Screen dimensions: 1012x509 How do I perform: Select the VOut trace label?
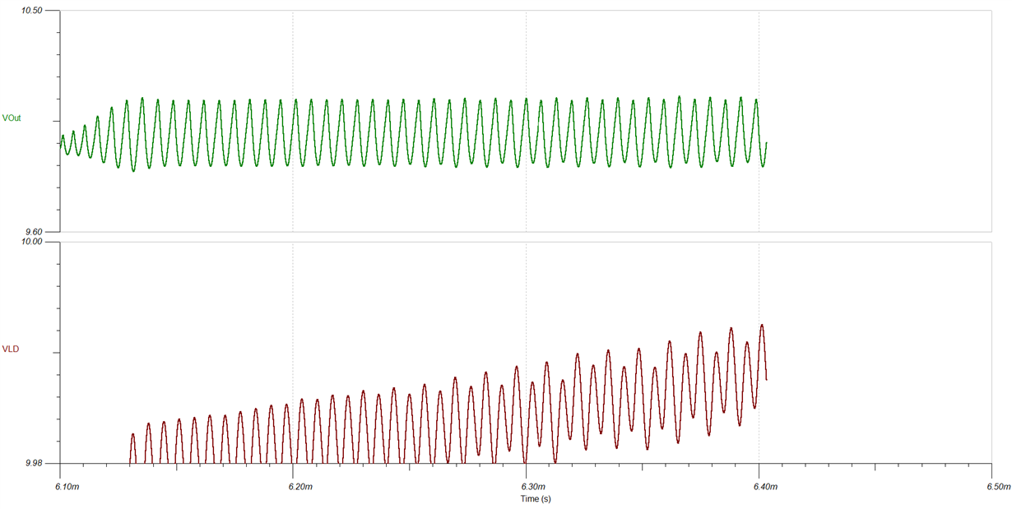pos(12,118)
